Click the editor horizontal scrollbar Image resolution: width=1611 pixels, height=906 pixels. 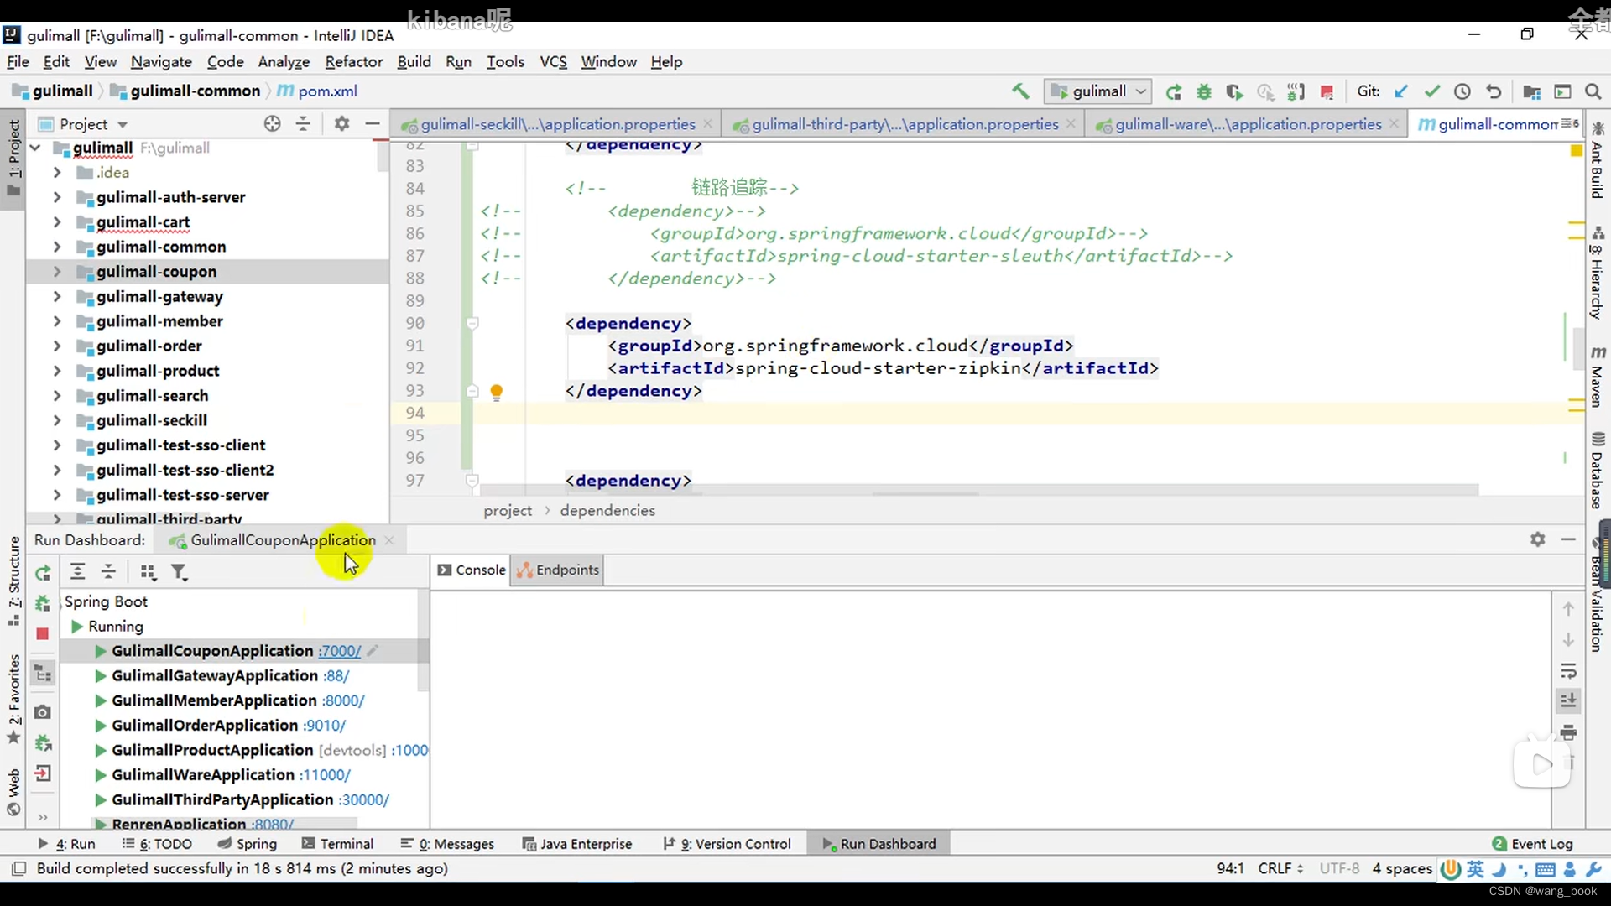coord(978,491)
